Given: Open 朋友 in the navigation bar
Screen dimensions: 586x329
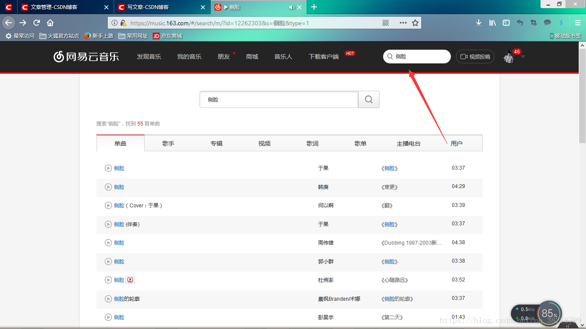Looking at the screenshot, I should click(224, 57).
